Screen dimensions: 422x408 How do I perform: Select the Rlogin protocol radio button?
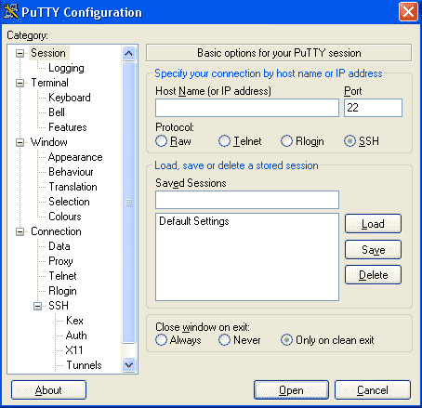(x=286, y=141)
